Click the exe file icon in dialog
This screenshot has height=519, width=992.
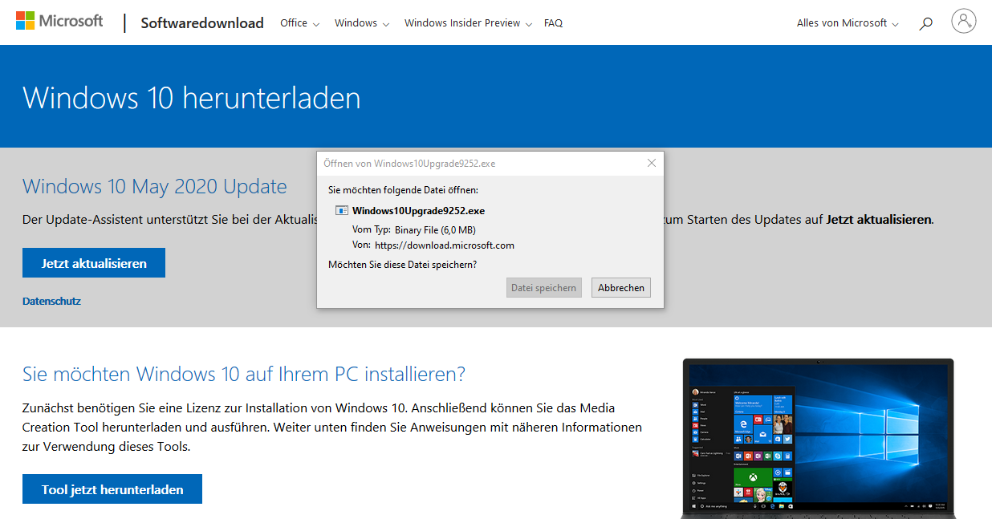342,211
